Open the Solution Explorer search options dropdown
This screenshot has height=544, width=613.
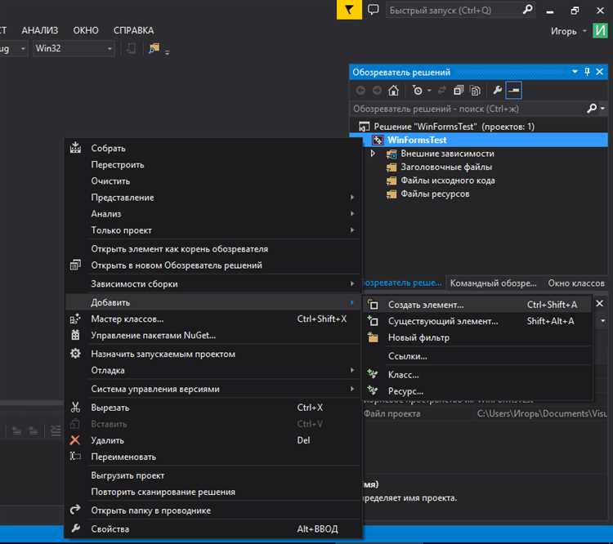pos(603,109)
